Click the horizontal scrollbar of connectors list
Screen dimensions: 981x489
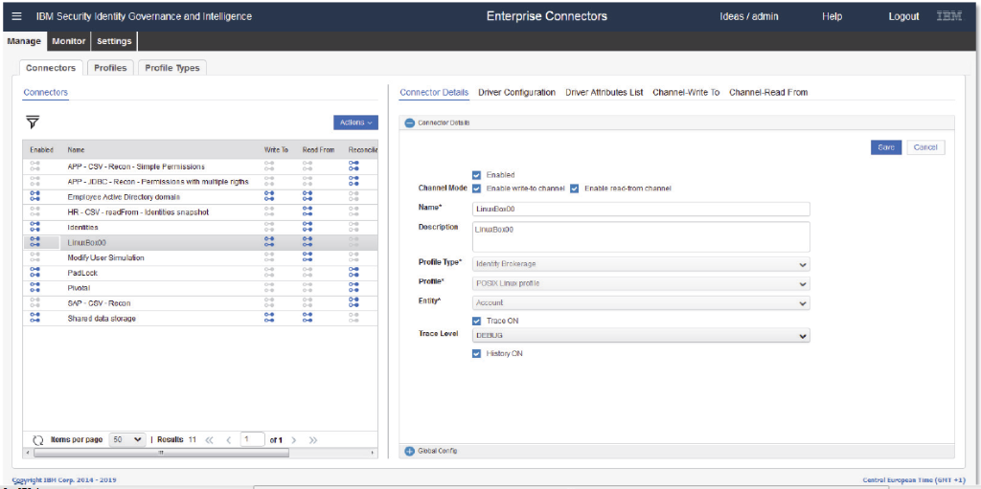pos(161,452)
